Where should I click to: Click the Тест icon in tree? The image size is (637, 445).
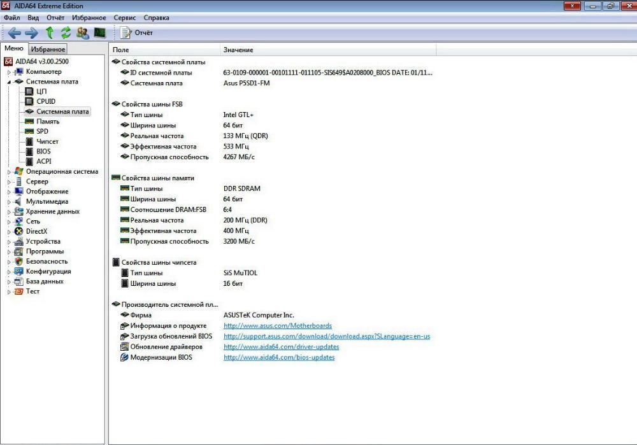[x=18, y=292]
